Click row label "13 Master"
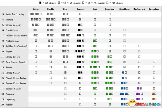 point(7,67)
